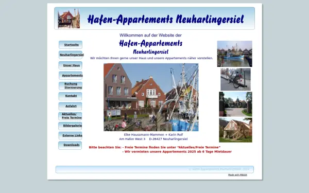Open the Bildergalerie photo gallery
309x193 pixels.
tap(70, 126)
